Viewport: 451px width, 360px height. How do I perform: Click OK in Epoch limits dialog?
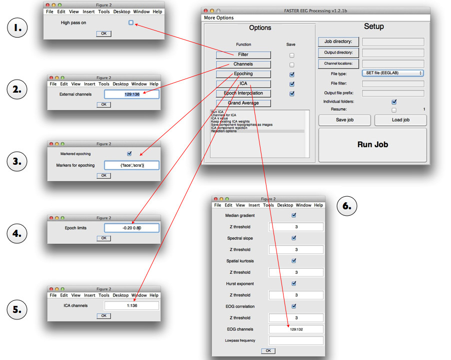tap(104, 238)
